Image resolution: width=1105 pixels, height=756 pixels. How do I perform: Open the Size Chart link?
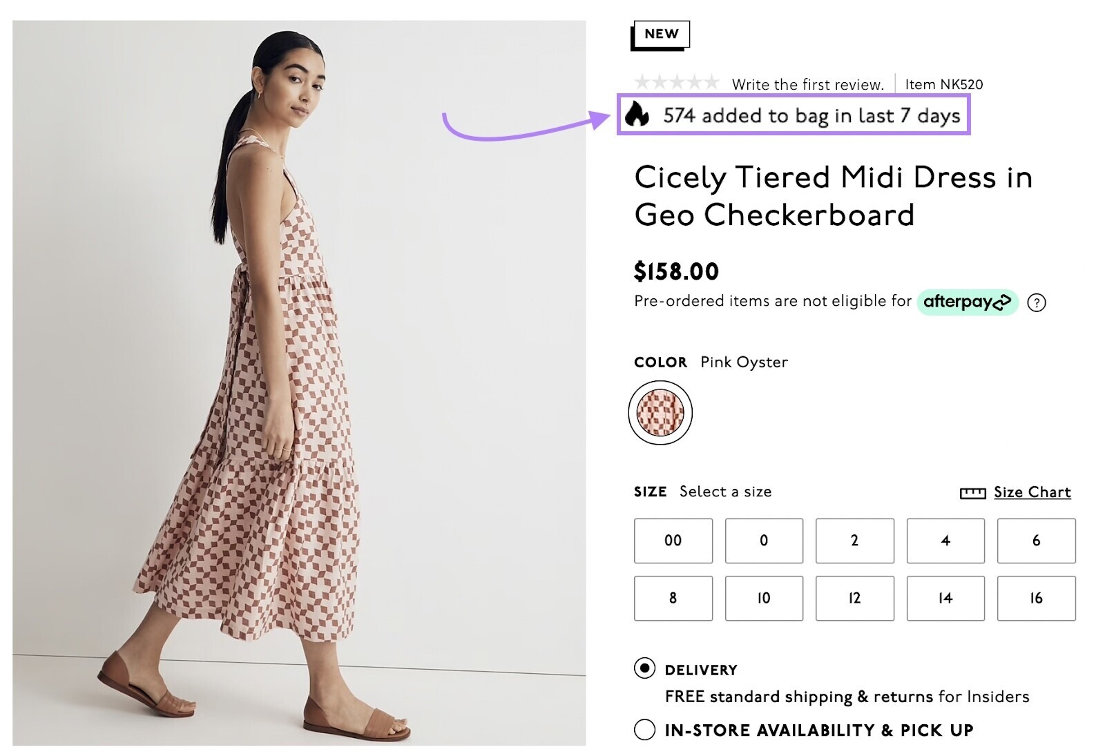pos(1030,492)
